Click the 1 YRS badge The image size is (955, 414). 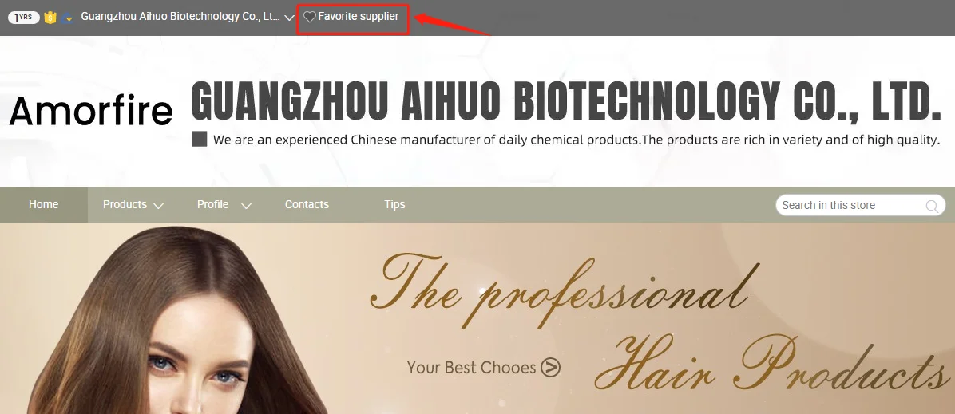click(x=24, y=17)
